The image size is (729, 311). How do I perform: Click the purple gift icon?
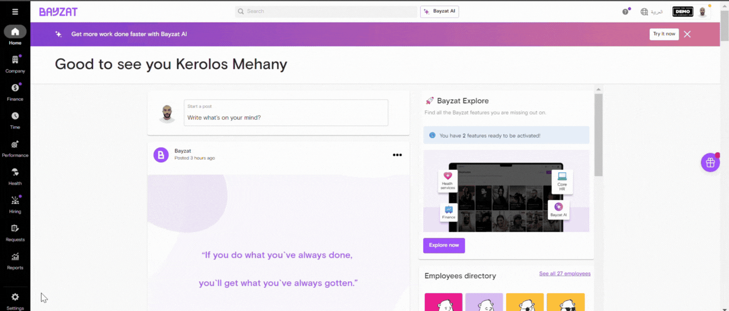710,162
